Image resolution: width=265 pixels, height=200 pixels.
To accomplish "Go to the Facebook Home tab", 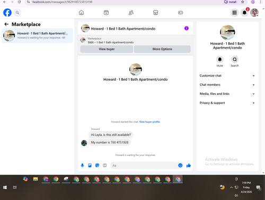I will point(81,13).
